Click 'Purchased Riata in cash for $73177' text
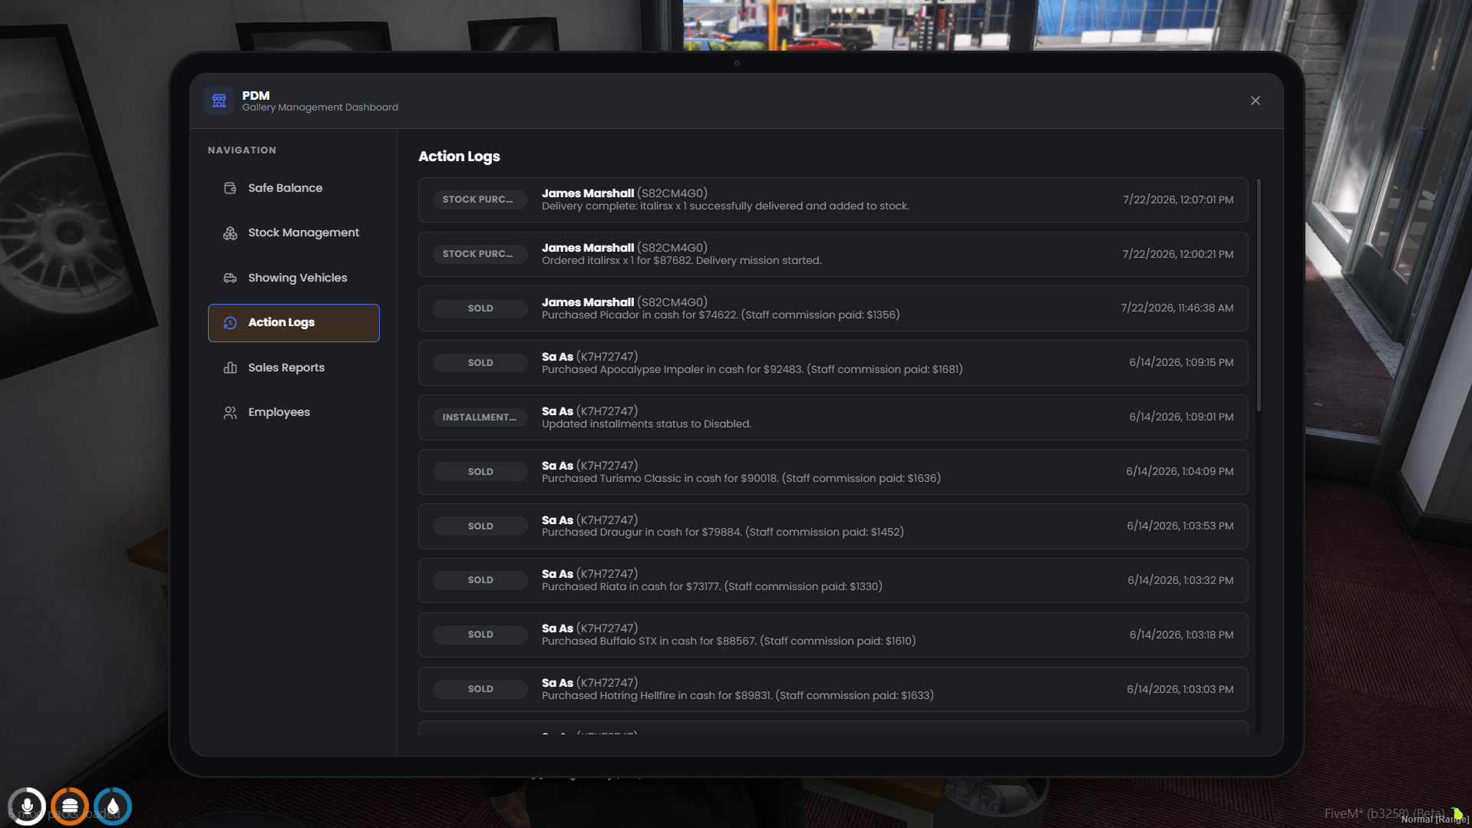 (712, 587)
